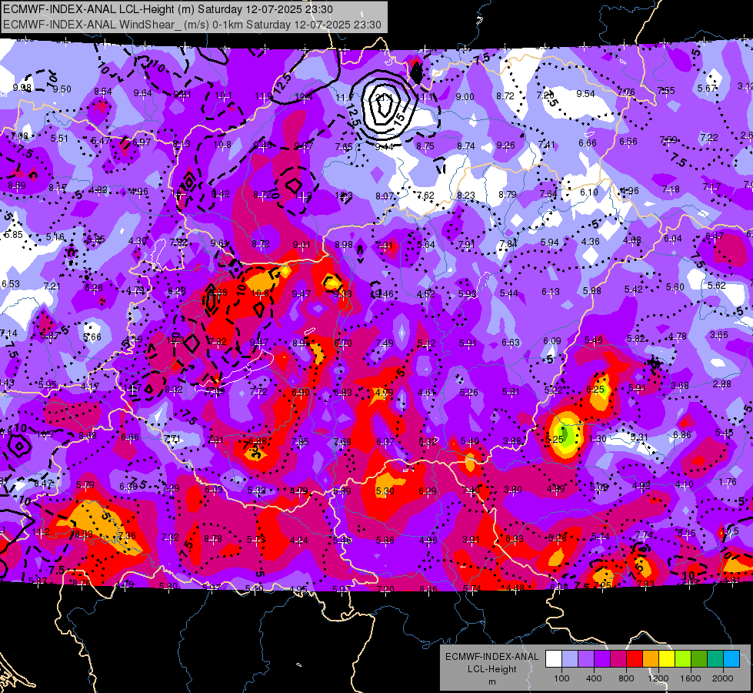Click the wind shear value 8.75
The height and width of the screenshot is (693, 753).
425,146
